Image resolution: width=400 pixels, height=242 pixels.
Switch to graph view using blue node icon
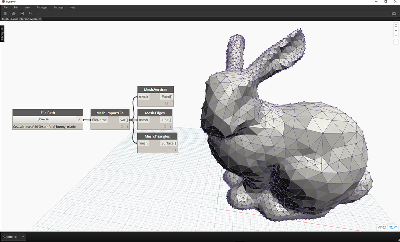pyautogui.click(x=393, y=227)
